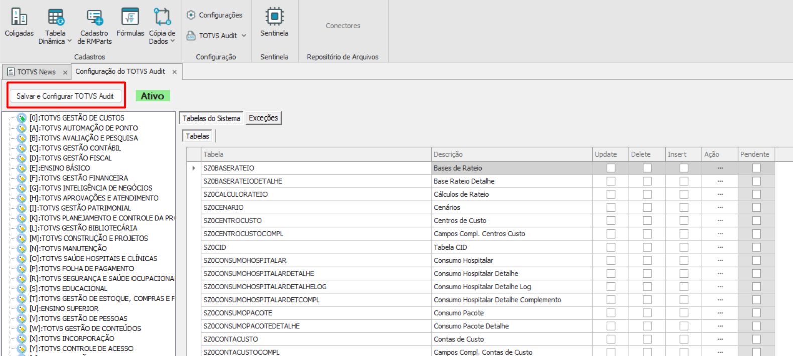Image resolution: width=793 pixels, height=356 pixels.
Task: Click icon beside TOTVS EDUCACIONAL
Action: click(22, 289)
